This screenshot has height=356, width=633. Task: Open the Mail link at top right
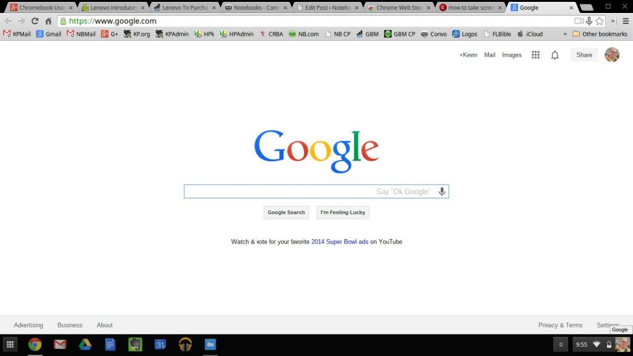(490, 55)
